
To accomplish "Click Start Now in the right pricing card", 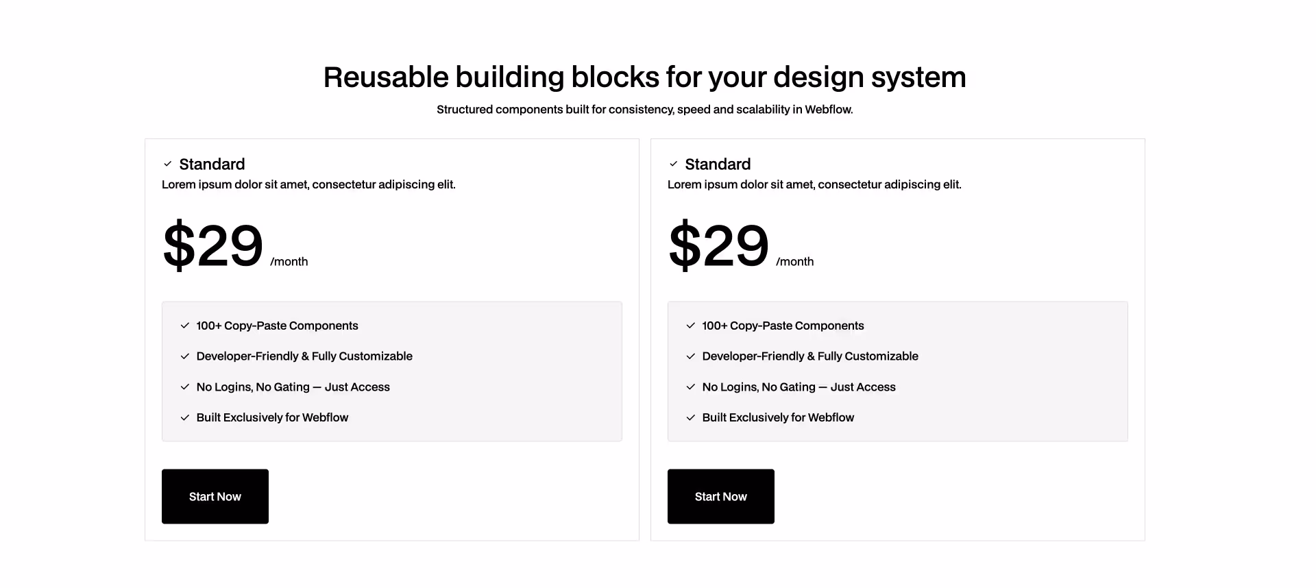I will click(x=720, y=496).
